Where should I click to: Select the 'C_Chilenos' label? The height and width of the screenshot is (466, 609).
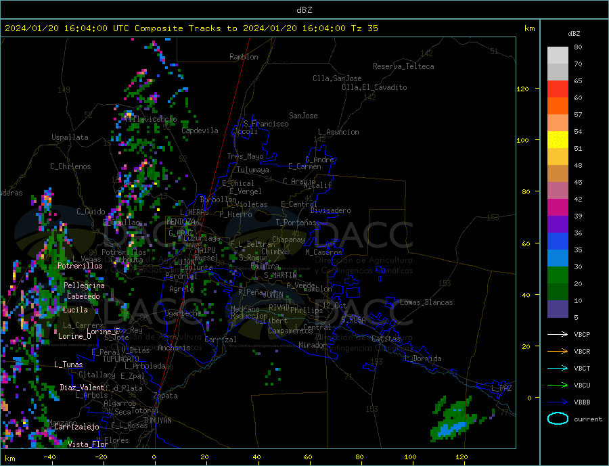coord(70,166)
